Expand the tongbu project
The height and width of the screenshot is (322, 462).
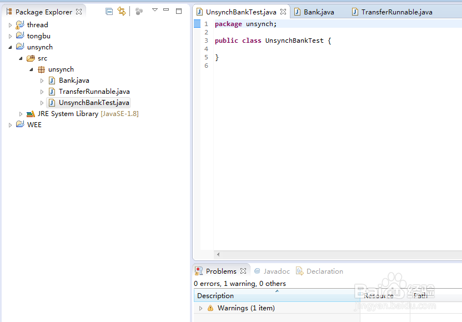click(10, 36)
